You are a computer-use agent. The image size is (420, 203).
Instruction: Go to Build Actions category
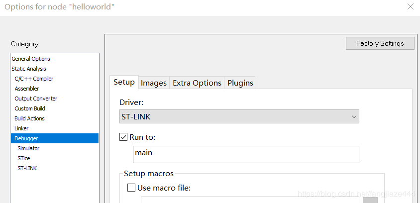click(29, 118)
